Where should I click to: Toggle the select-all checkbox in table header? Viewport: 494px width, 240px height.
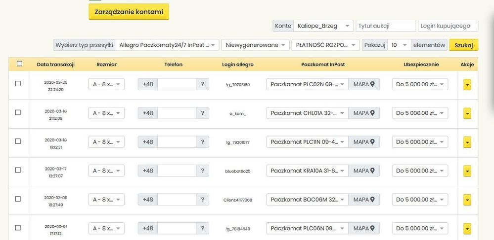coord(20,64)
